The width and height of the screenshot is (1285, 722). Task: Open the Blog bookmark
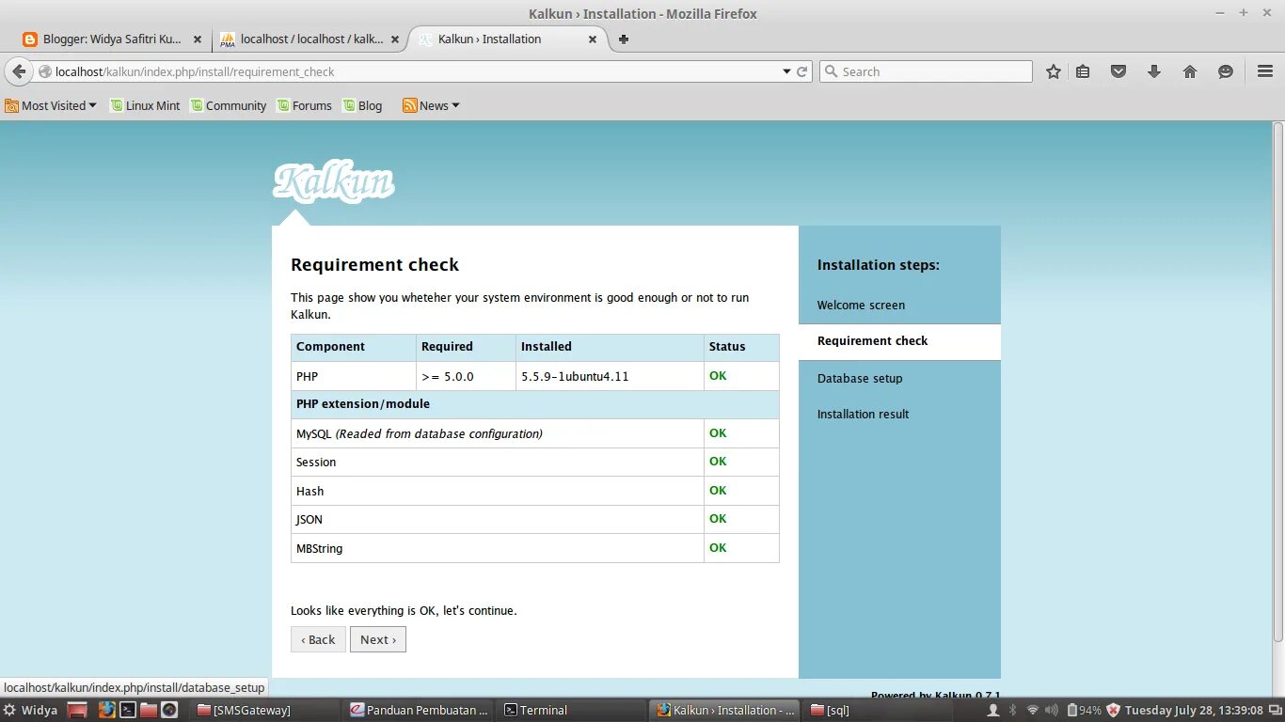point(363,105)
